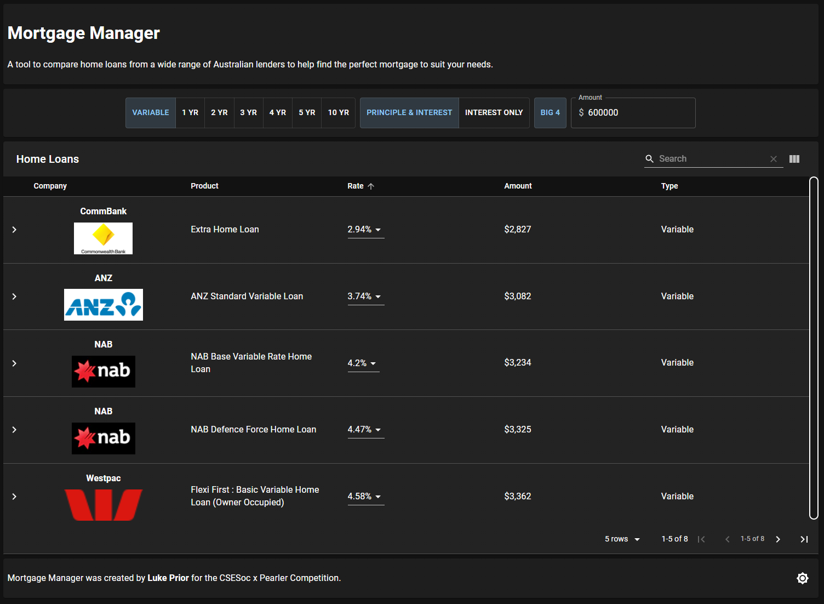Open the 5 rows per page dropdown

coord(622,539)
